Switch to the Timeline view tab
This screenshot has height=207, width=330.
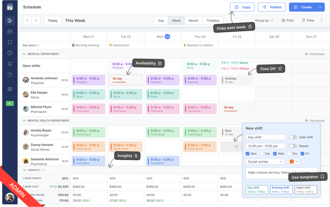click(x=213, y=20)
